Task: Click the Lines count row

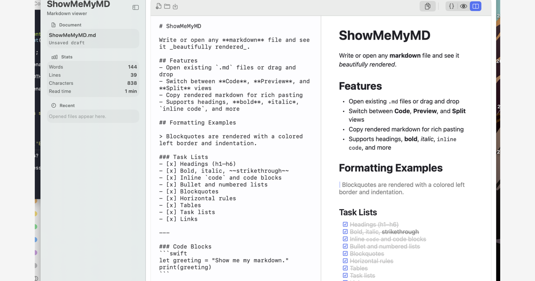Action: pyautogui.click(x=93, y=75)
